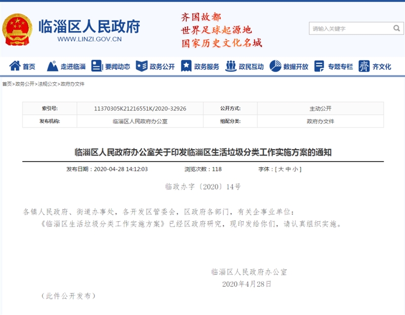
Task: Click the WWW.LINZI.GOV.CN address text
Action: coord(90,39)
